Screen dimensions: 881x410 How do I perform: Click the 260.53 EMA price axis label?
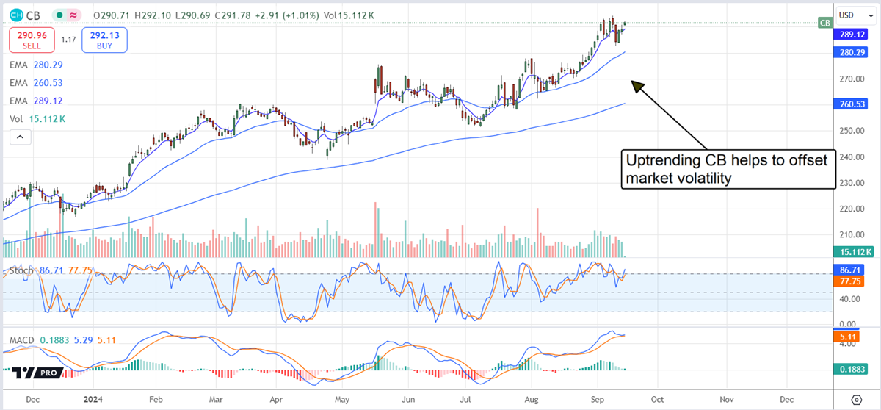tap(855, 104)
